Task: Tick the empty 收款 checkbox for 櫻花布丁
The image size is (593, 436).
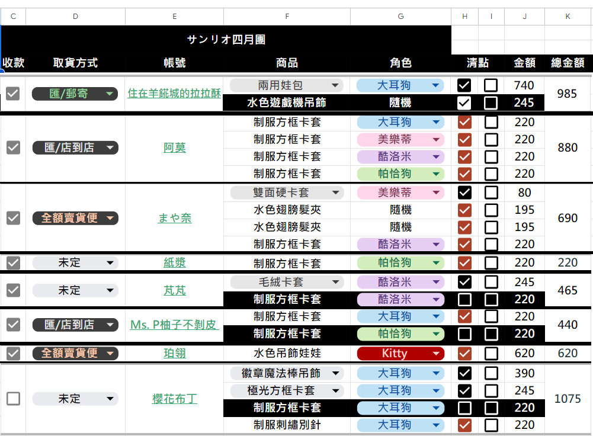Action: (x=13, y=398)
